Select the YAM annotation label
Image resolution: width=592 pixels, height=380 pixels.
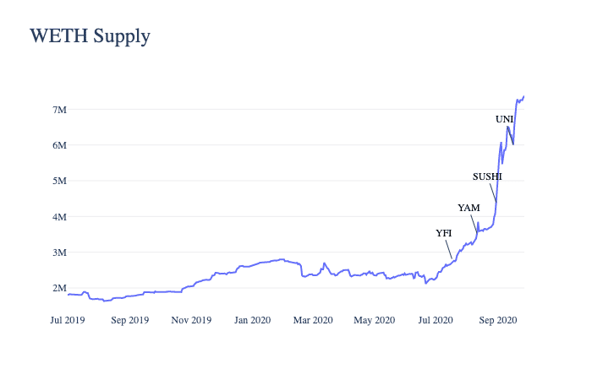coord(469,208)
